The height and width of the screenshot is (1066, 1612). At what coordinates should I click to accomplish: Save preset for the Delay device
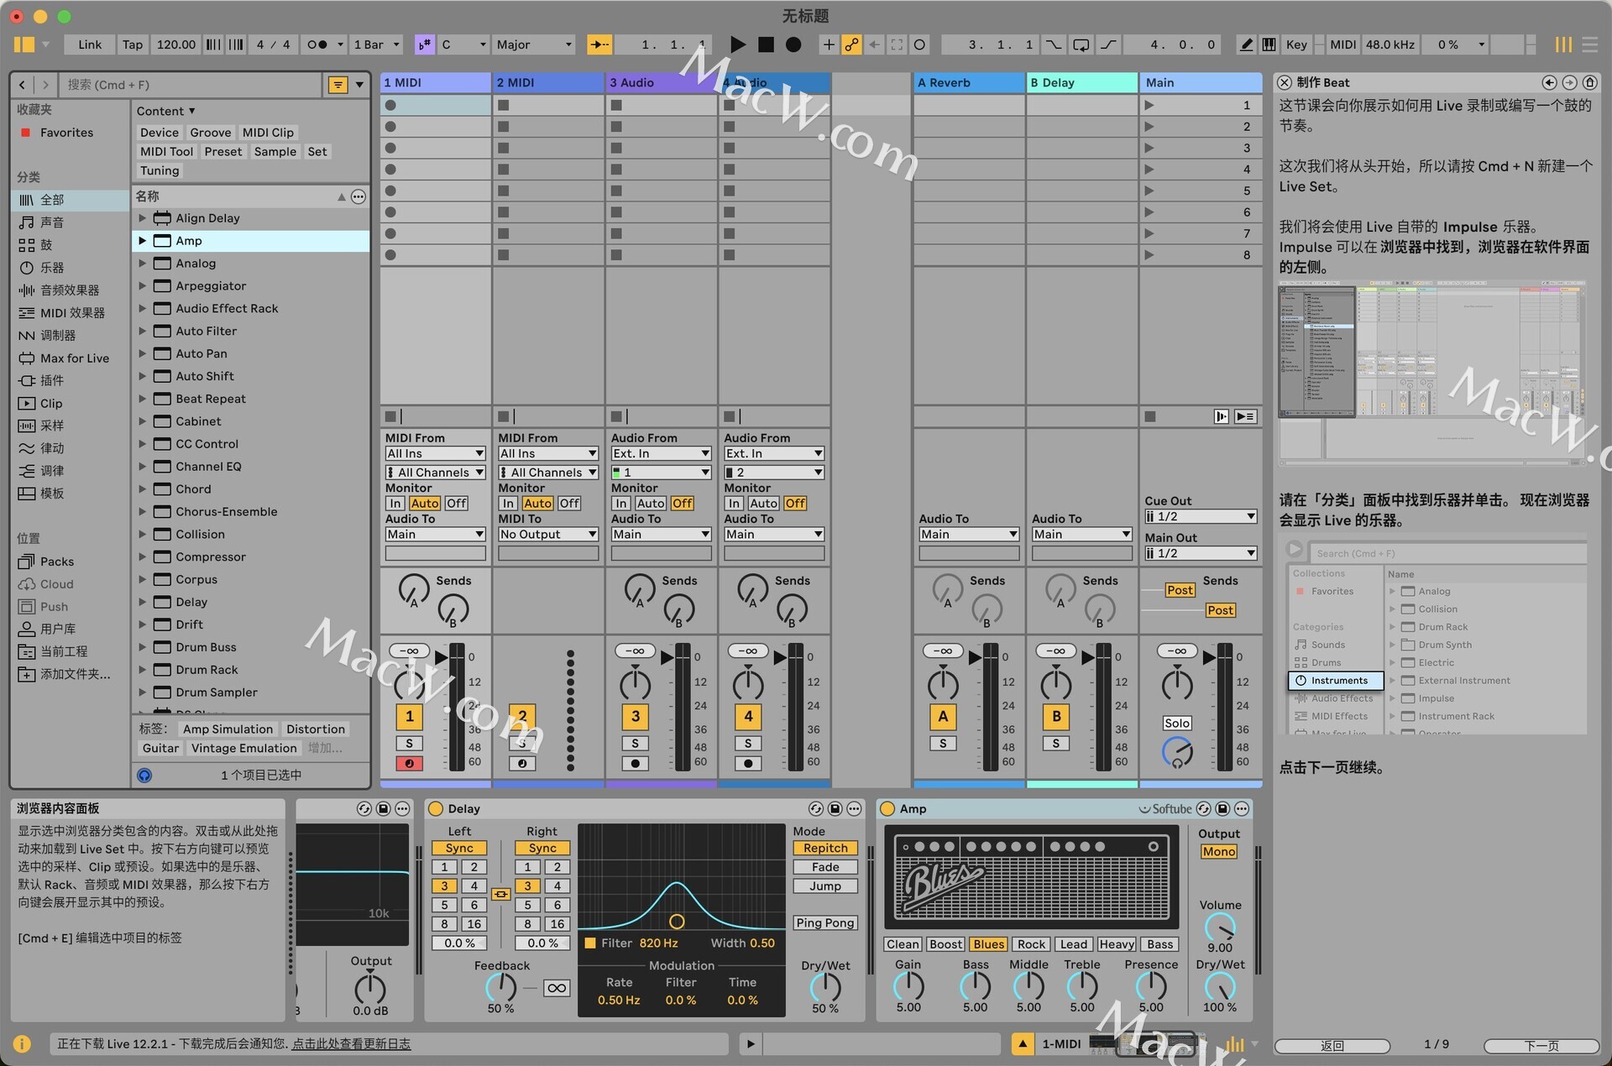tap(835, 808)
